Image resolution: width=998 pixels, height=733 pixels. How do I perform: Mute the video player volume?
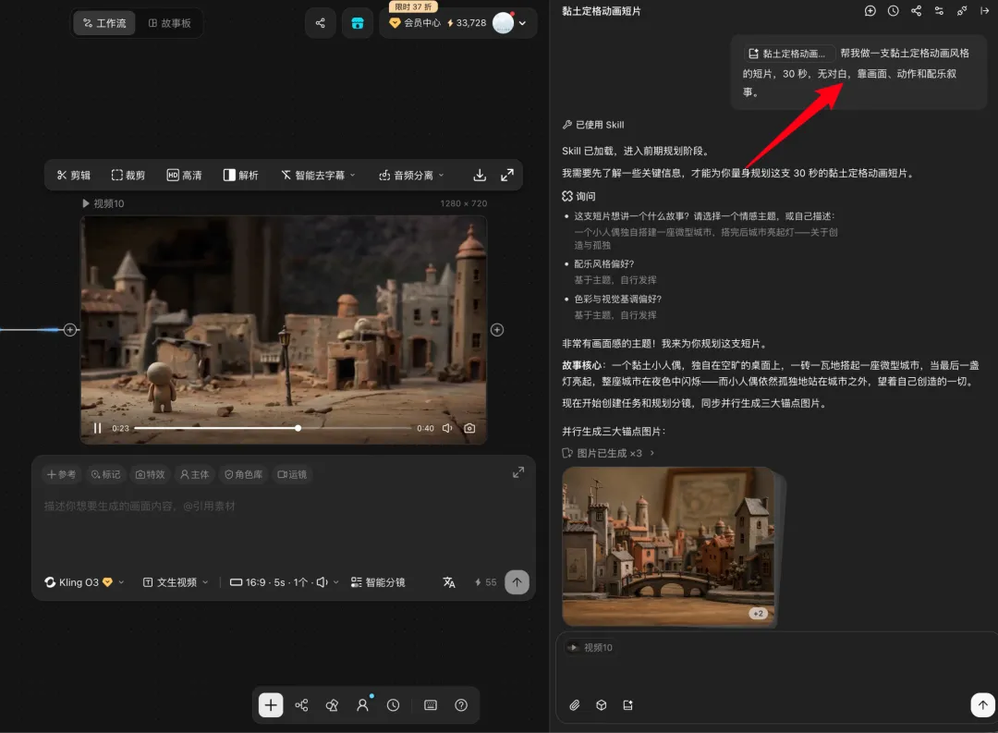[447, 428]
